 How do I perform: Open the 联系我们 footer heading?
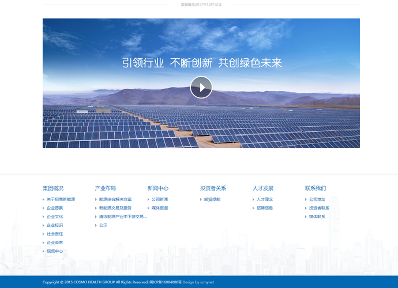click(316, 188)
